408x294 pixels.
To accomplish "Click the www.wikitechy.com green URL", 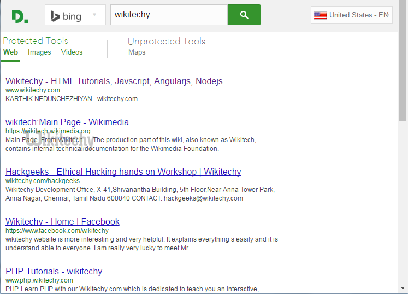I will point(33,90).
